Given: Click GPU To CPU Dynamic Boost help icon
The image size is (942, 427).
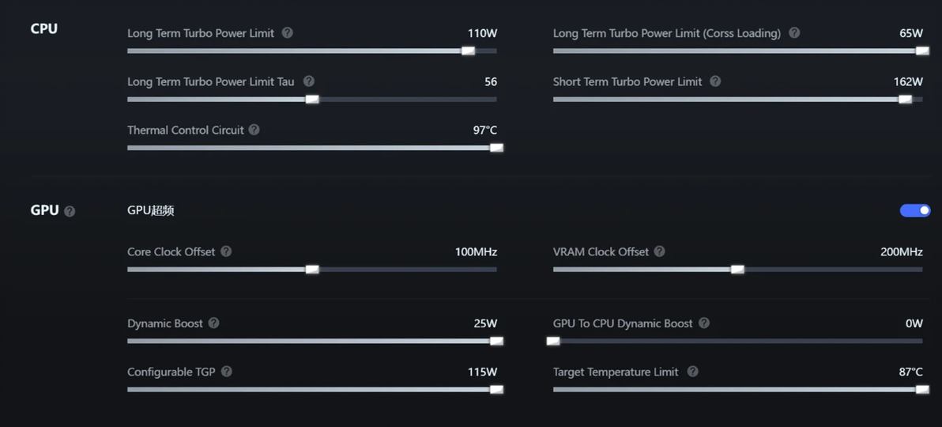Looking at the screenshot, I should [x=704, y=323].
